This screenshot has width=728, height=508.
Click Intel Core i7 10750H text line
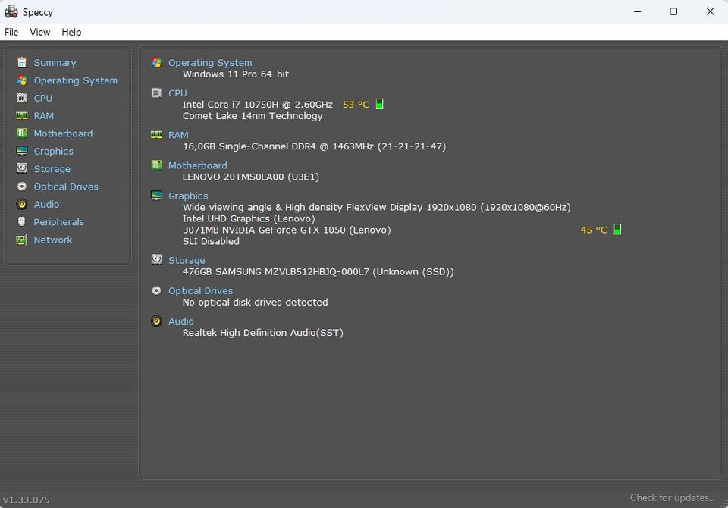(x=258, y=105)
